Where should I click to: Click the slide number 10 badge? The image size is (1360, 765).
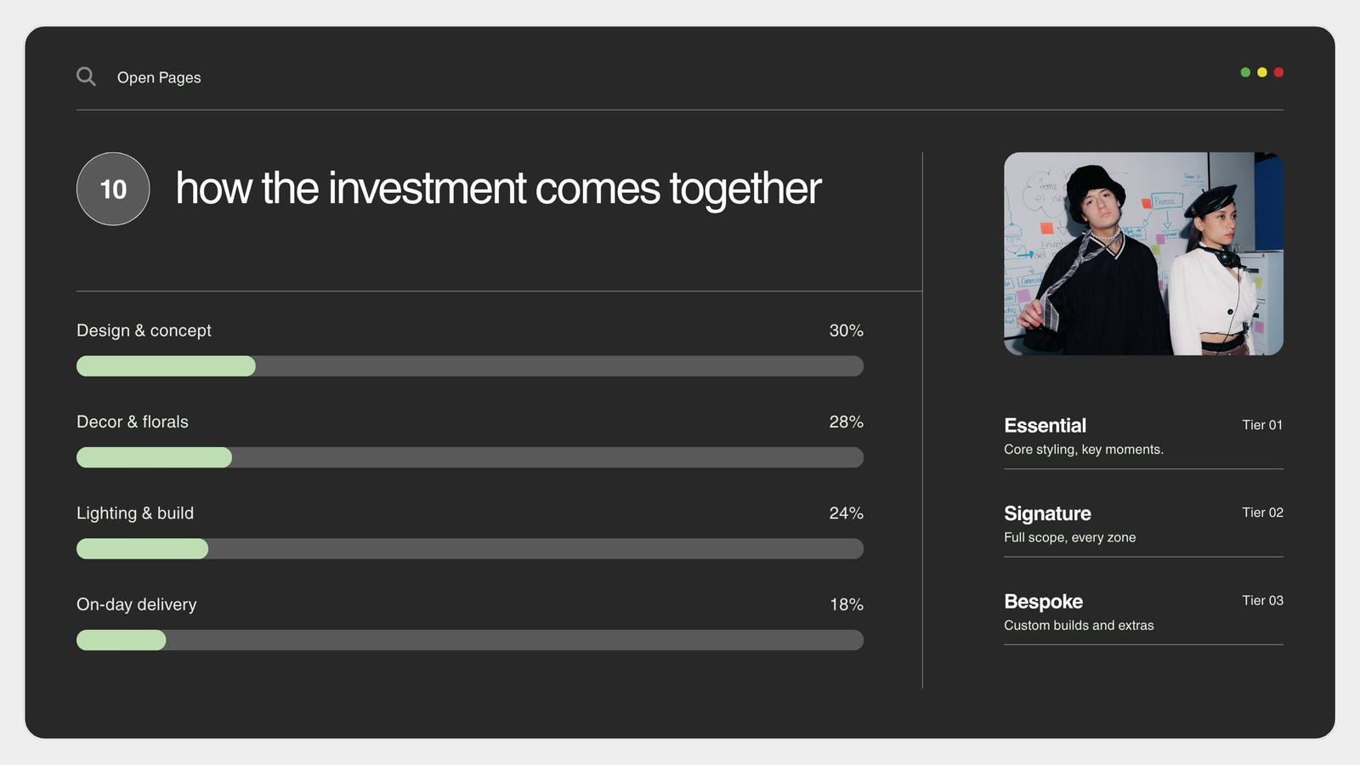(113, 189)
